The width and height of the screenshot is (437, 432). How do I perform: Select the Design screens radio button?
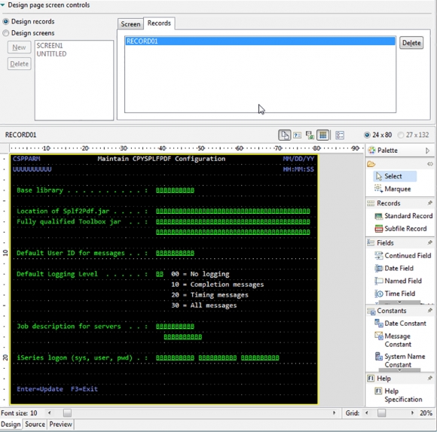pos(5,33)
